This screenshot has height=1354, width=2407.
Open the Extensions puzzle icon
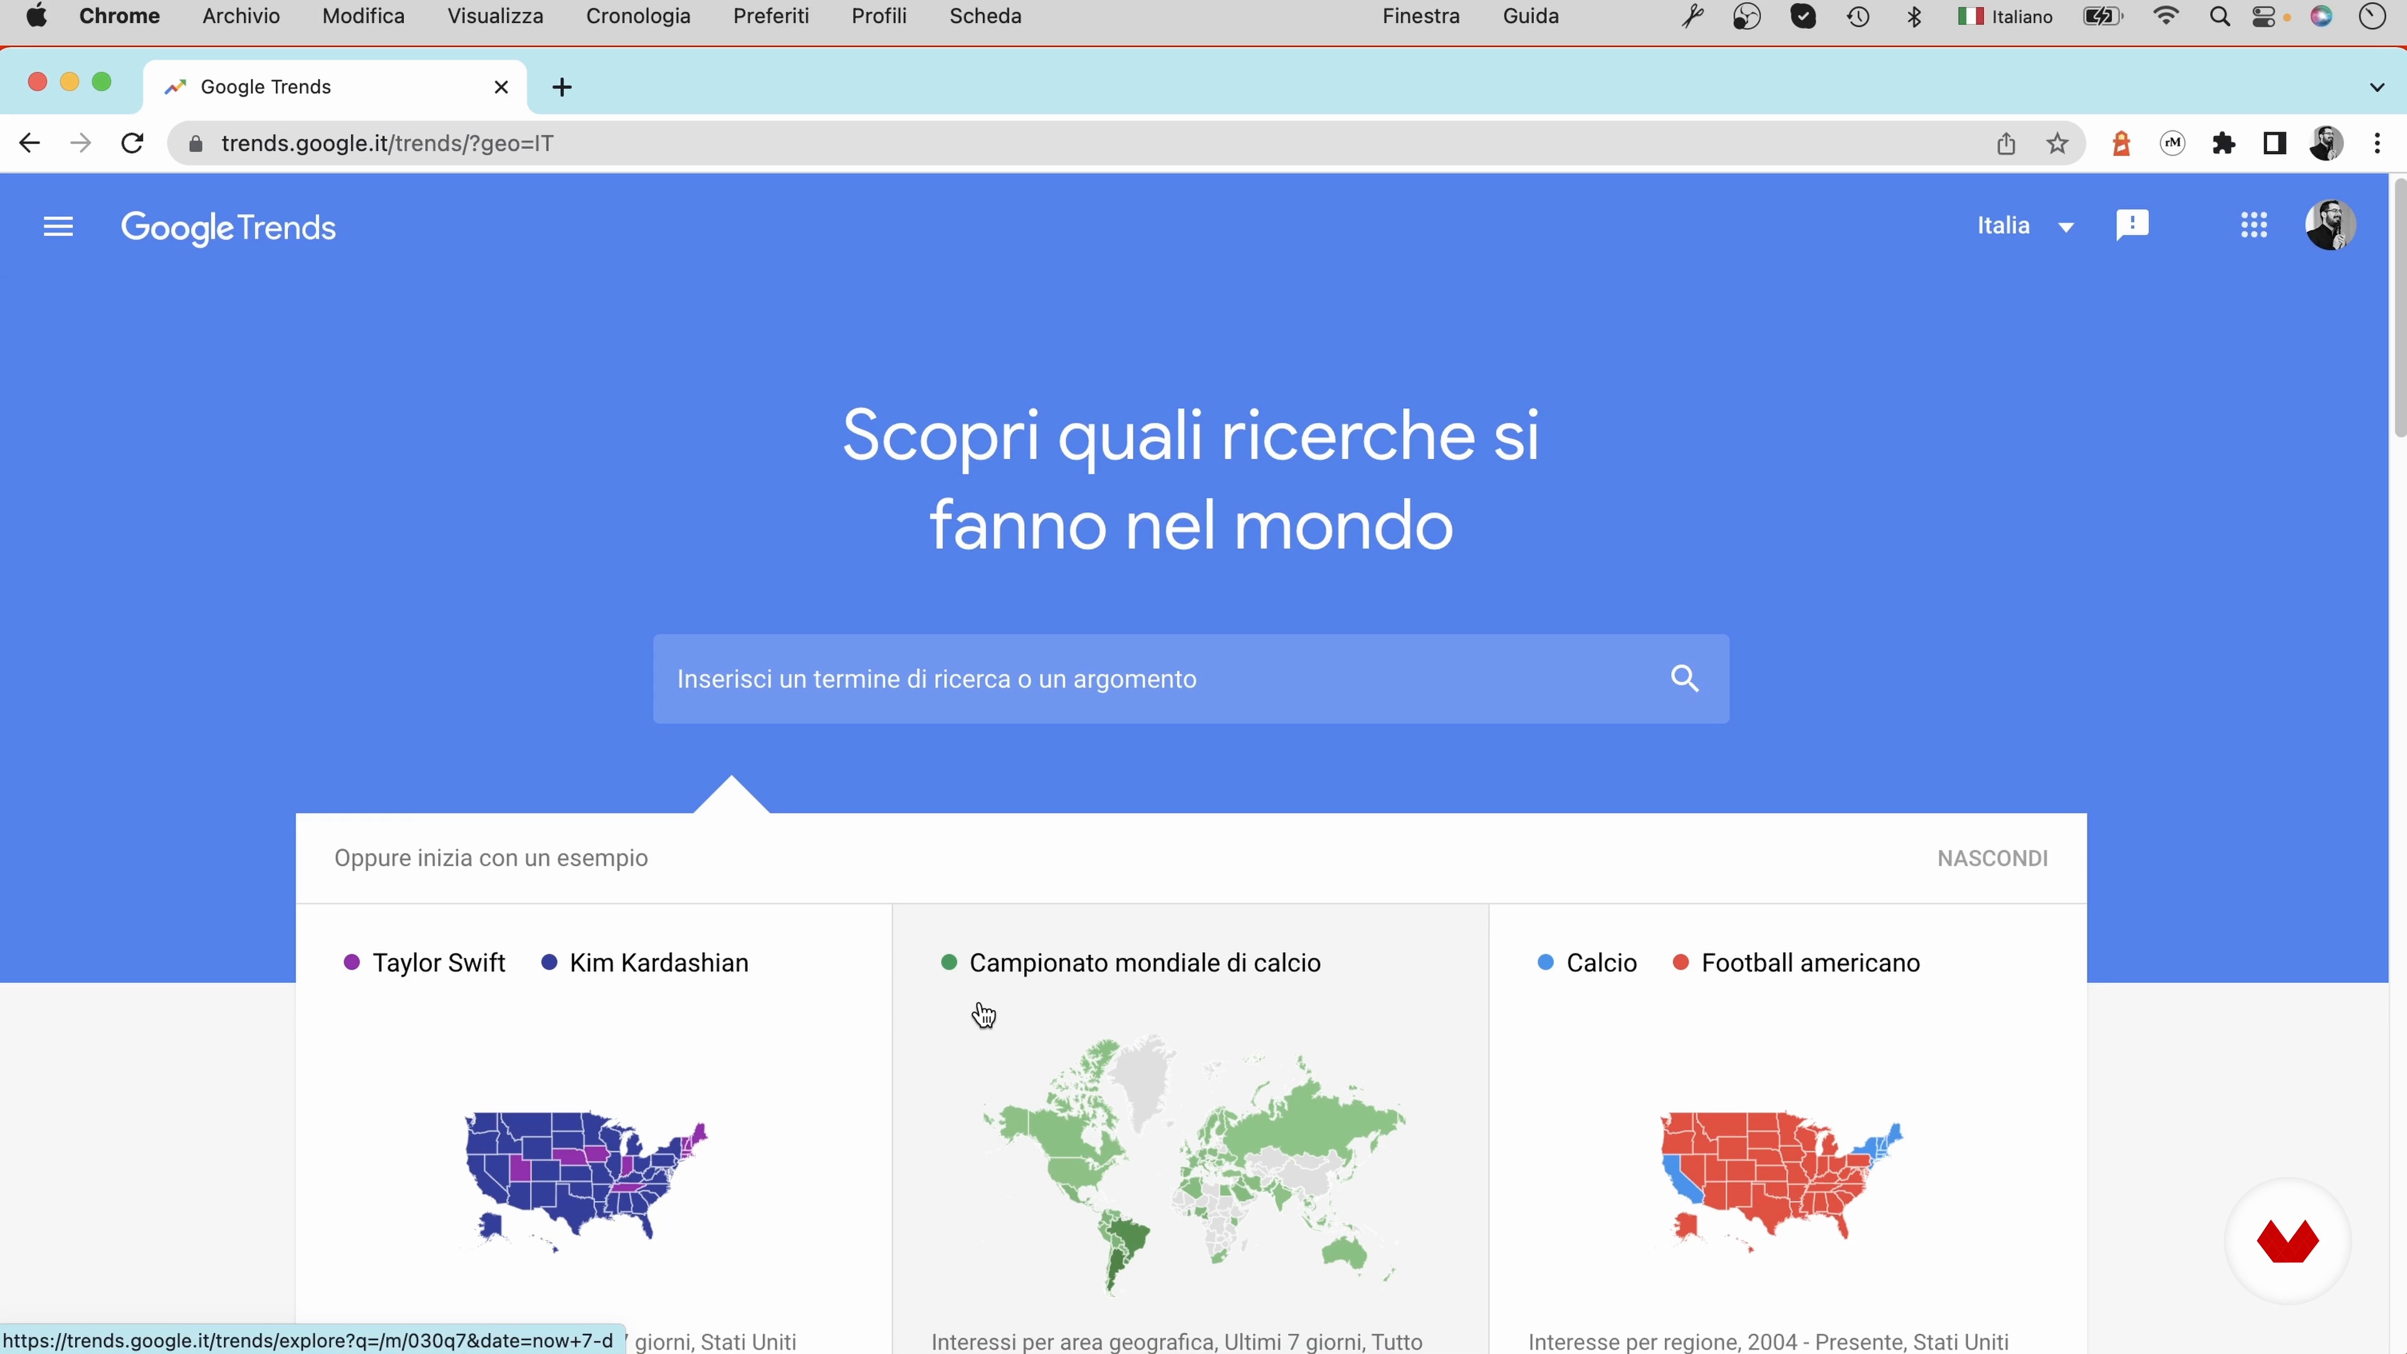2224,143
